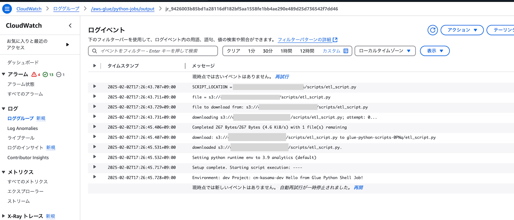
Task: Expand the 'downloaded s3://' log row
Action: click(x=95, y=147)
